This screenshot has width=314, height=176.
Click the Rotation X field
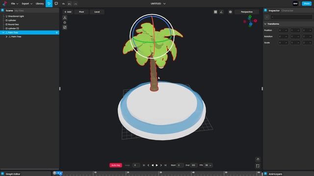pos(284,37)
